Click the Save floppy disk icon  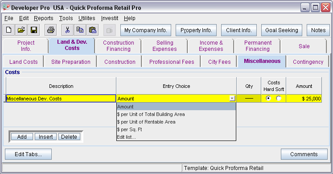tap(34, 30)
